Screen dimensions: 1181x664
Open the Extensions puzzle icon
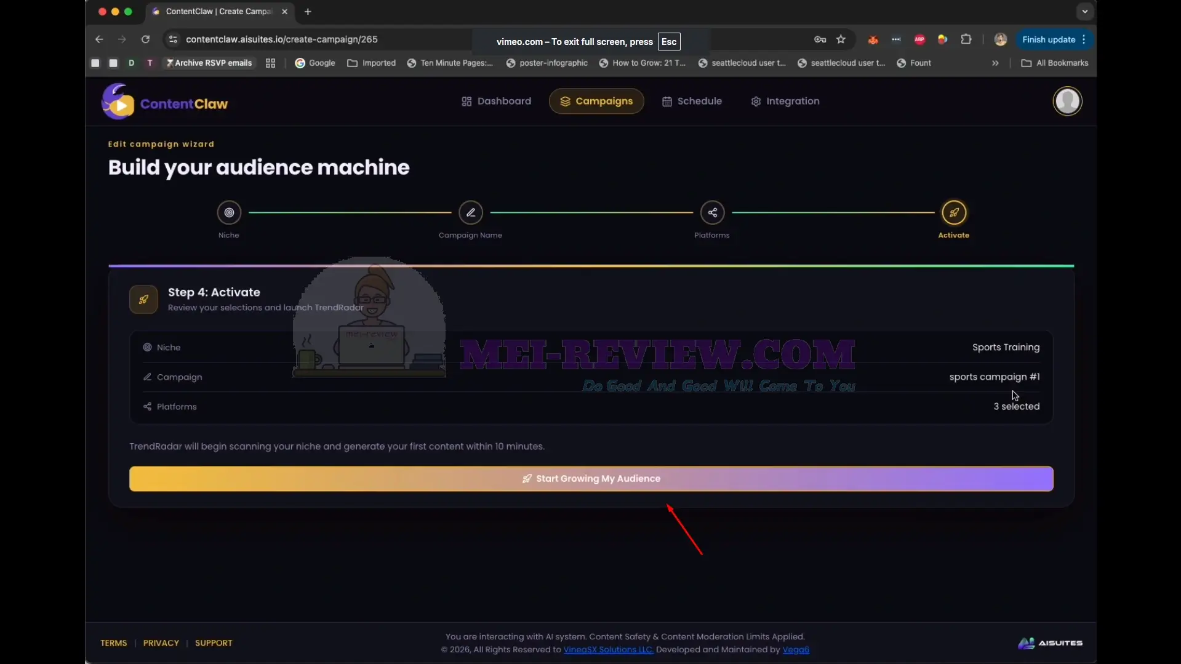(x=966, y=39)
